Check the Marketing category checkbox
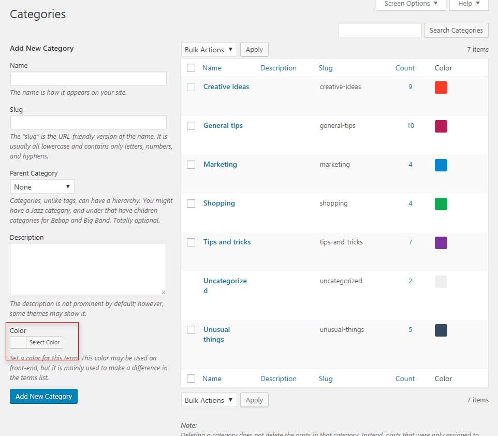The width and height of the screenshot is (498, 436). click(191, 165)
